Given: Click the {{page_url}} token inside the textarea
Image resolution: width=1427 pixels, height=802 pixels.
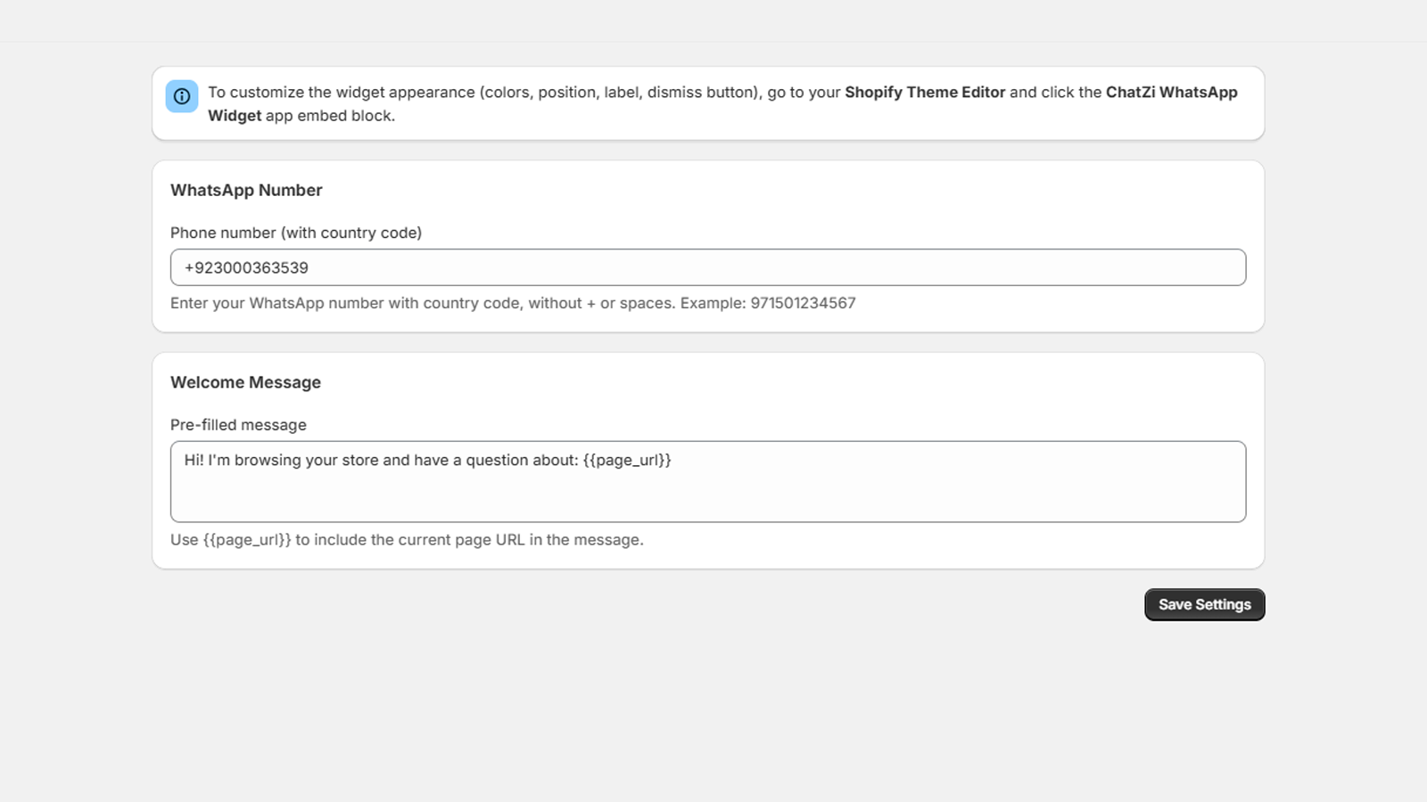Looking at the screenshot, I should tap(627, 461).
